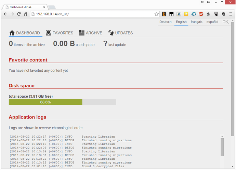Image resolution: width=236 pixels, height=170 pixels.
Task: Select español language link
Action: tap(212, 22)
